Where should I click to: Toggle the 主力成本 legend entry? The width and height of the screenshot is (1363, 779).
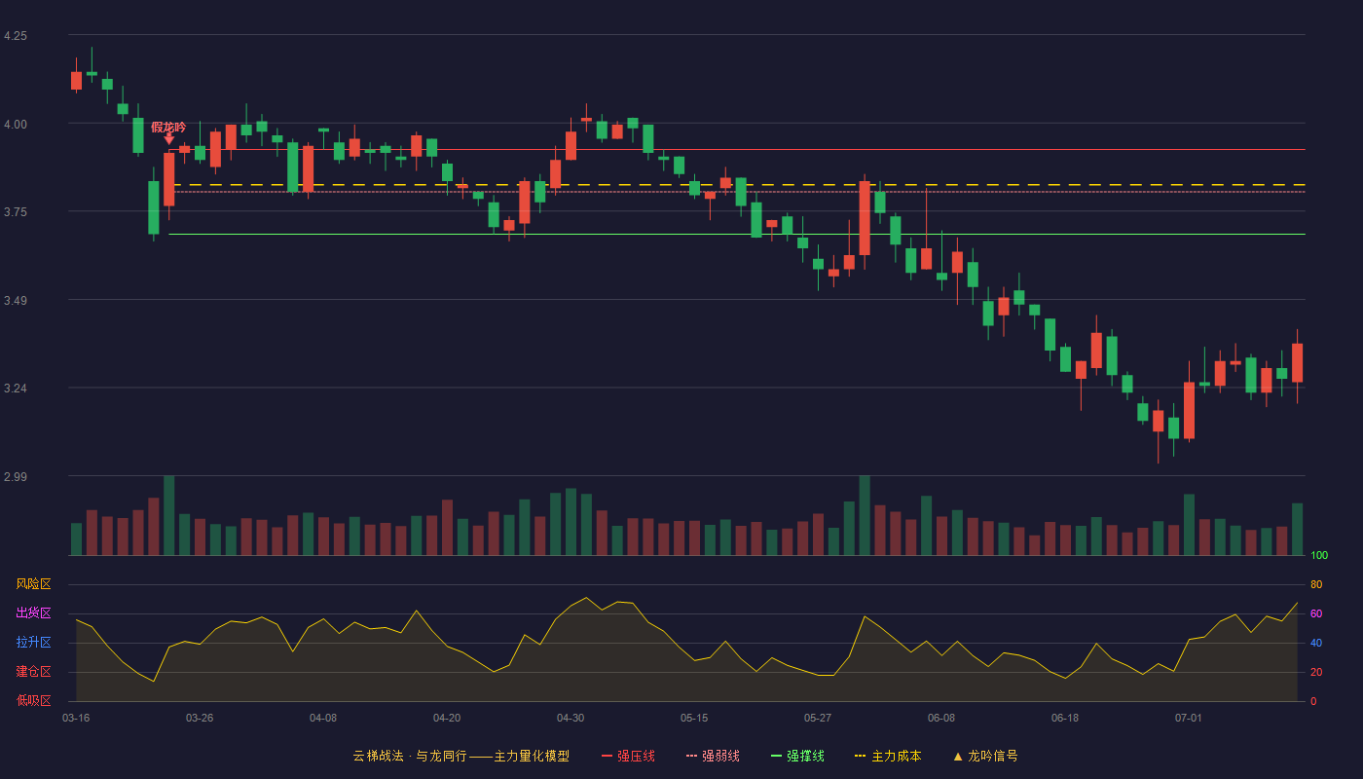click(887, 756)
